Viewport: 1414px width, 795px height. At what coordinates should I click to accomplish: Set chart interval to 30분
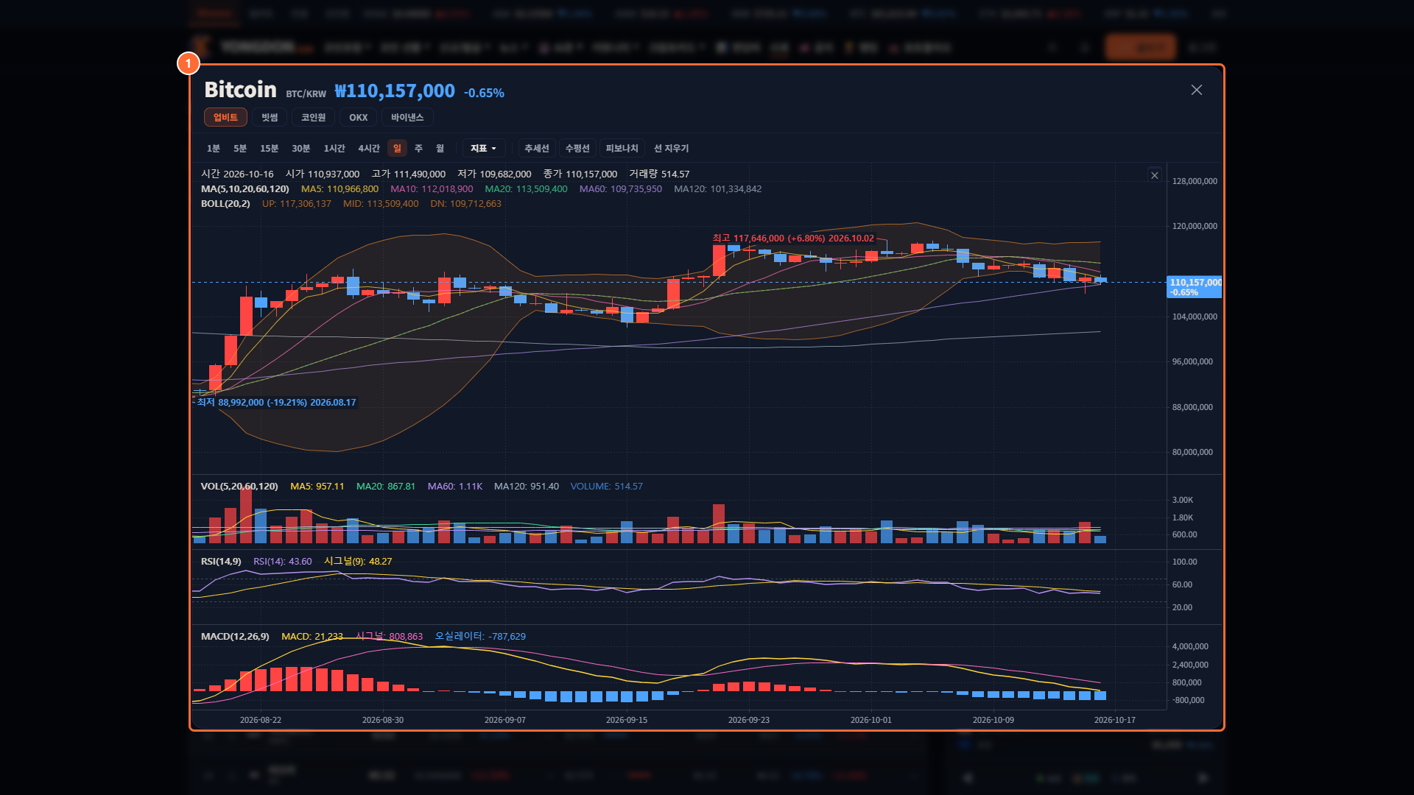[x=300, y=149]
